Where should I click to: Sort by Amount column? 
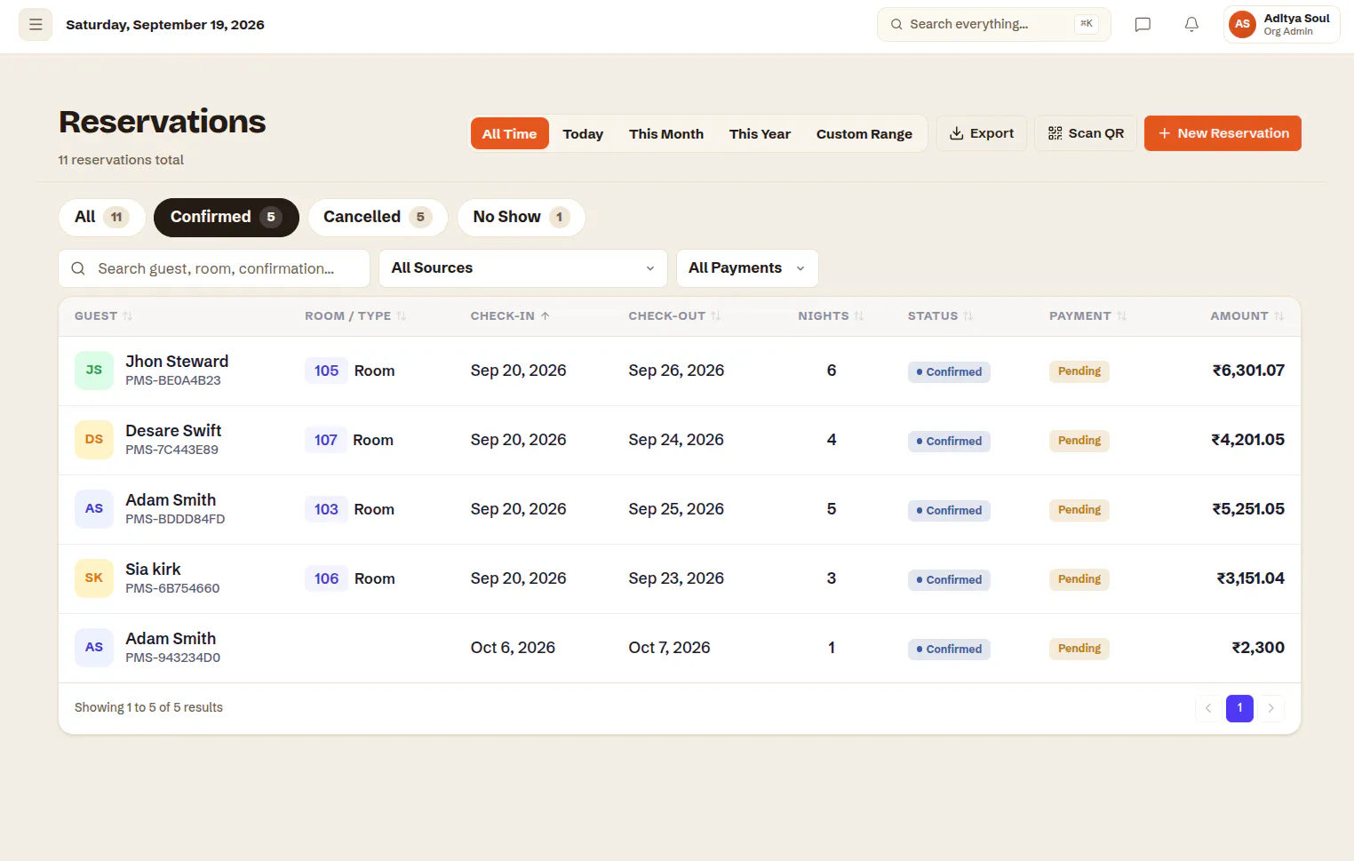click(x=1246, y=316)
